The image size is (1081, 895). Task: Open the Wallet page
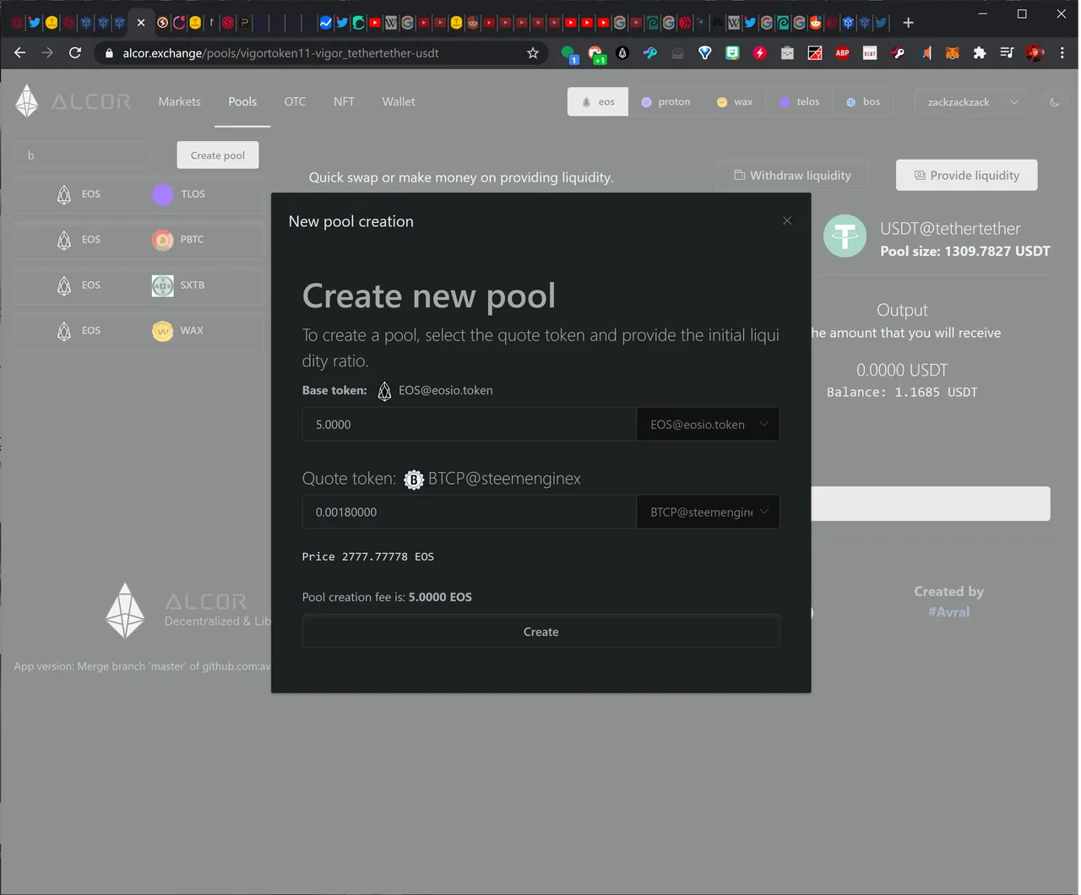[399, 101]
